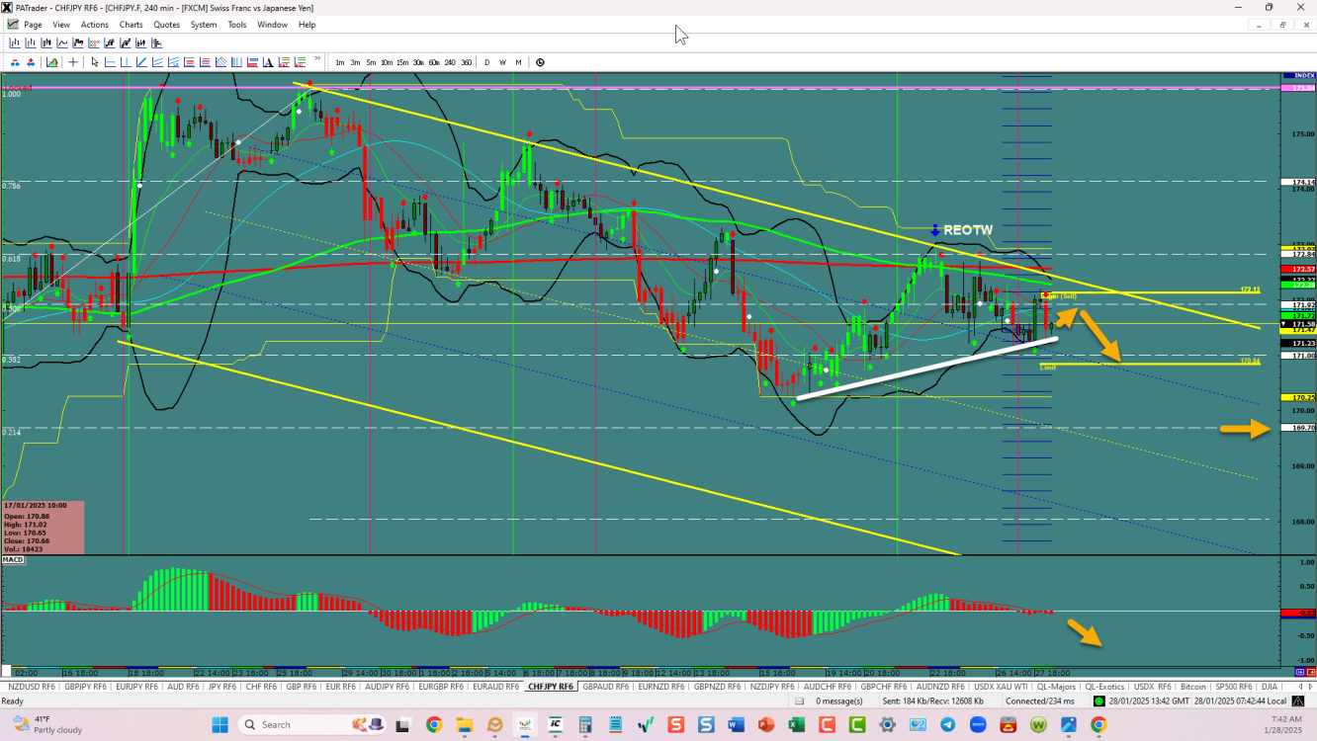This screenshot has width=1317, height=741.
Task: Open the Actions menu
Action: tap(95, 24)
